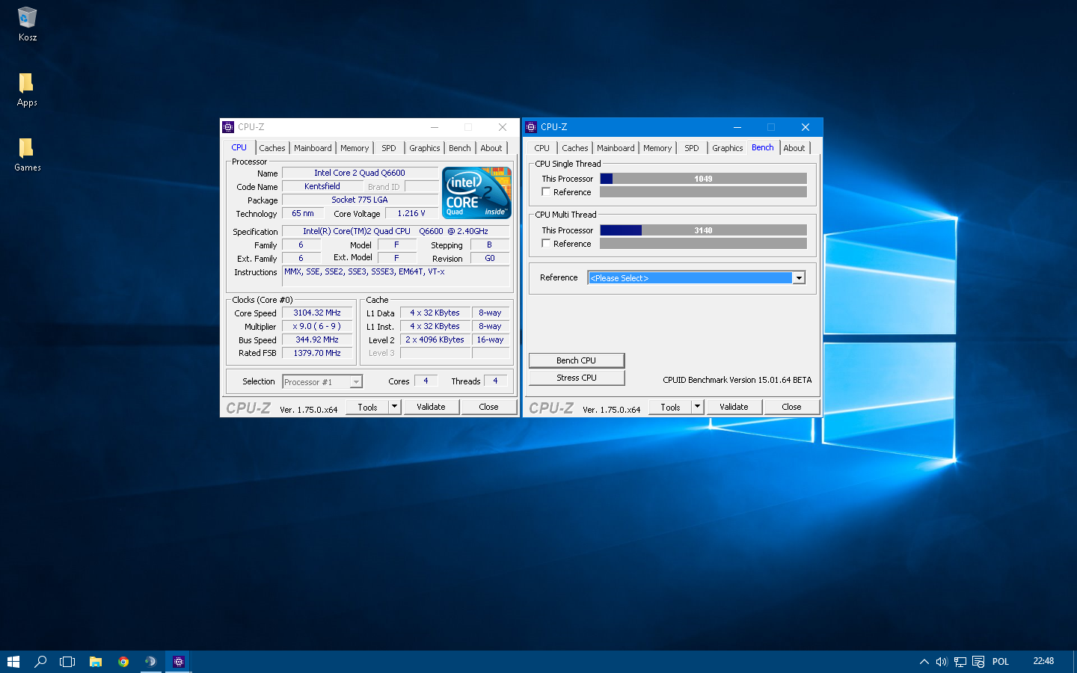Open About tab in left window
1077x673 pixels.
point(491,148)
